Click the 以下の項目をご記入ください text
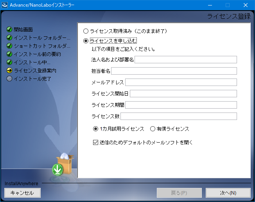Viewport: 255px width, 202px height. (124, 49)
